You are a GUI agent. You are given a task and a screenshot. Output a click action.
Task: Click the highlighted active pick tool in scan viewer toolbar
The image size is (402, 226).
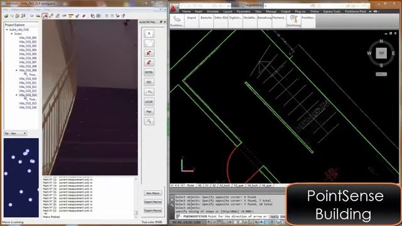pos(45,16)
